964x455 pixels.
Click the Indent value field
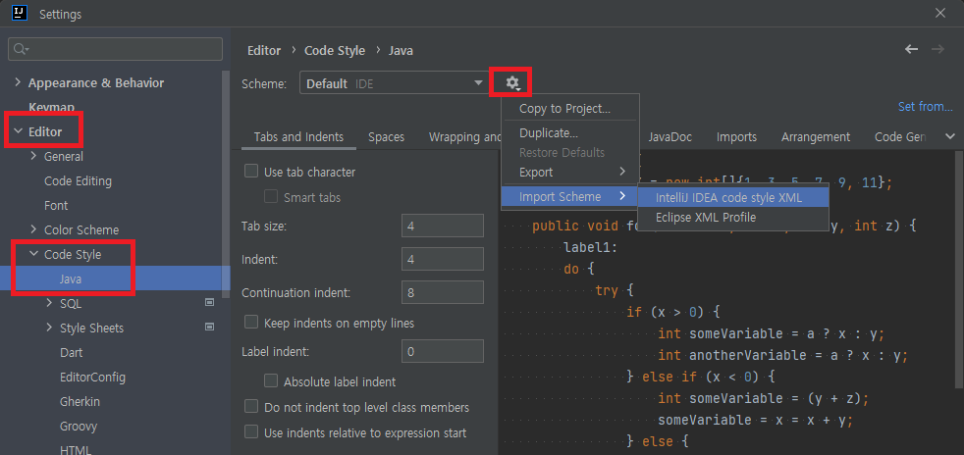point(442,259)
